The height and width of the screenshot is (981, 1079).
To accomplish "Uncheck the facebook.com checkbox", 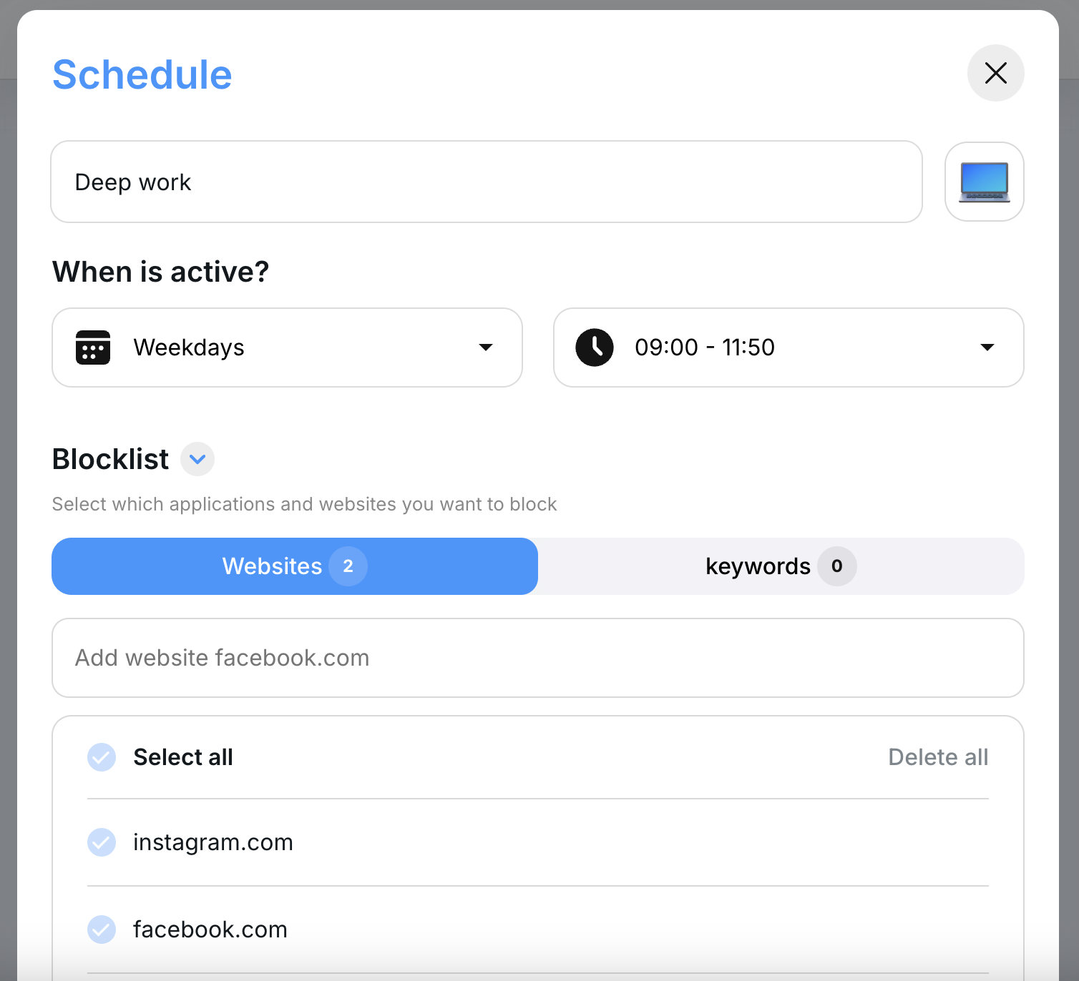I will click(x=102, y=930).
